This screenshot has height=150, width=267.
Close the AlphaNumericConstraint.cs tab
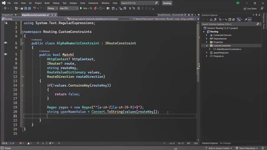[55, 15]
